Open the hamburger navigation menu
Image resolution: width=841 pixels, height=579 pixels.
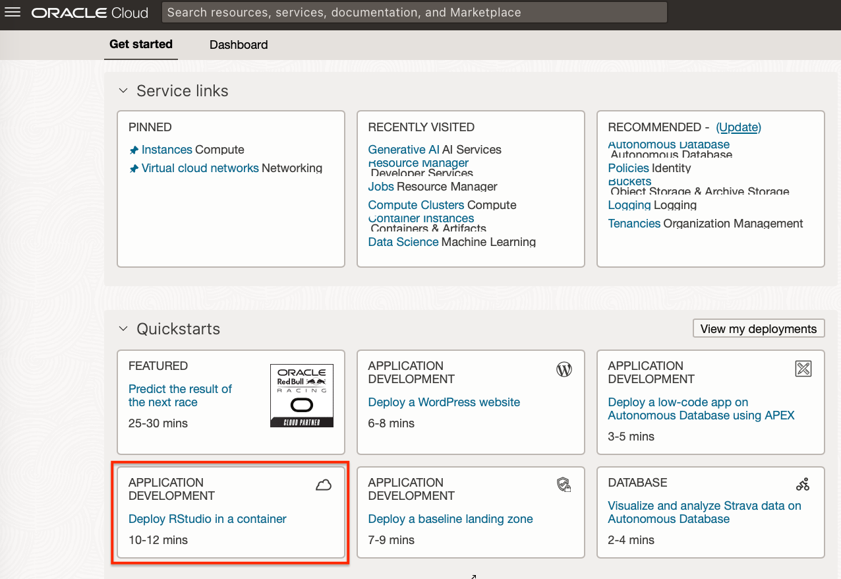pyautogui.click(x=13, y=13)
